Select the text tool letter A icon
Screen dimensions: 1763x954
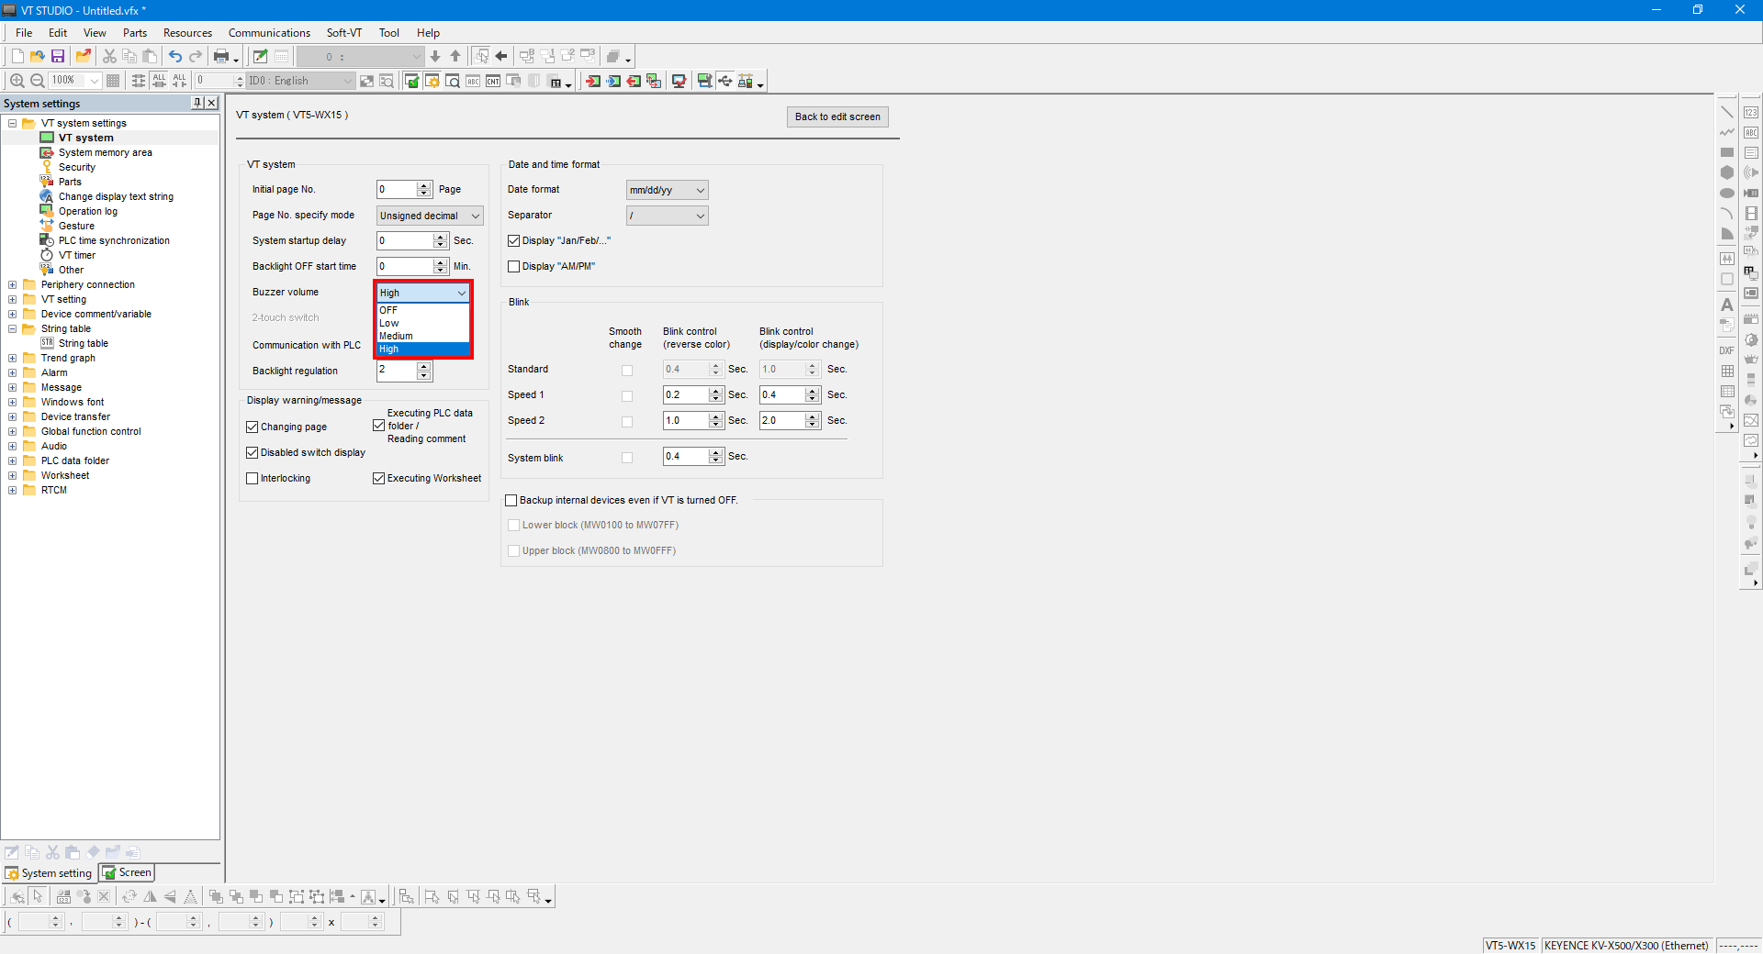tap(1726, 305)
